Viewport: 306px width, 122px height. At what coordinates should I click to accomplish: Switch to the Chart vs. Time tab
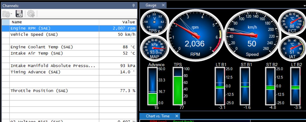click(158, 116)
